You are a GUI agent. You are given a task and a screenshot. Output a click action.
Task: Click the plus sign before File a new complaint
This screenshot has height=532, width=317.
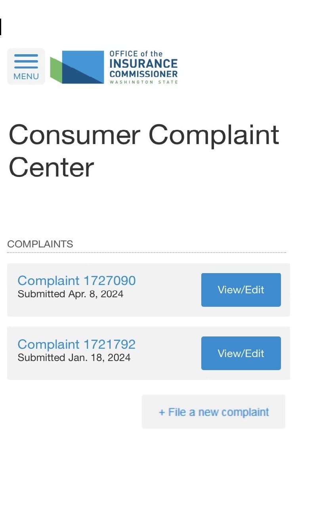click(x=162, y=412)
